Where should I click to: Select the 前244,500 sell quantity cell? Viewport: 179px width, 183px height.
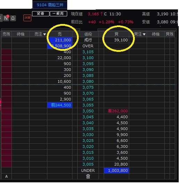coord(60,105)
